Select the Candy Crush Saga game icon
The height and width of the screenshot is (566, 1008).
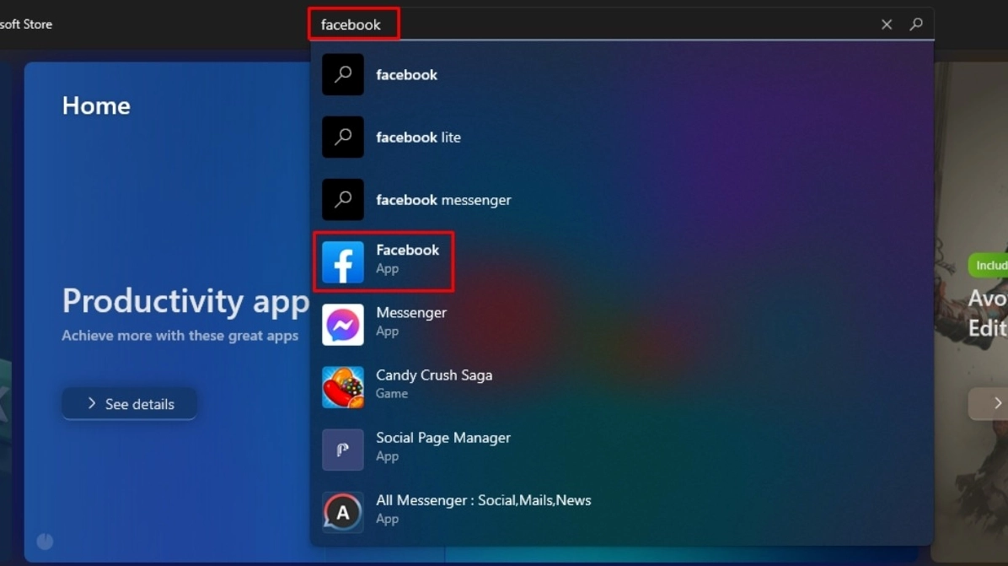[342, 386]
